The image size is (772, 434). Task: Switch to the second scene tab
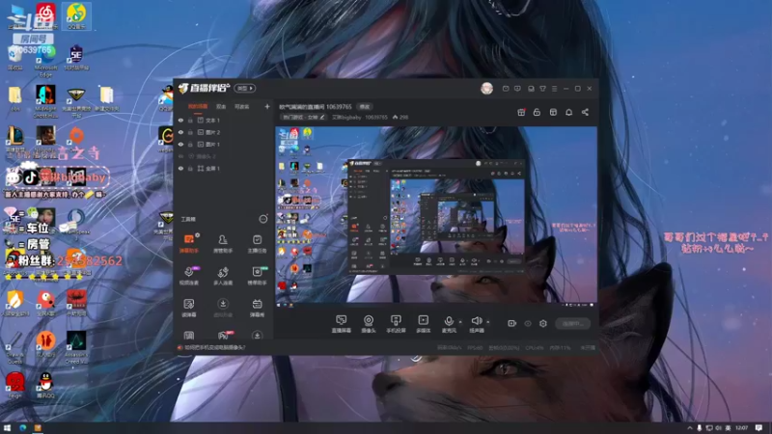[221, 106]
